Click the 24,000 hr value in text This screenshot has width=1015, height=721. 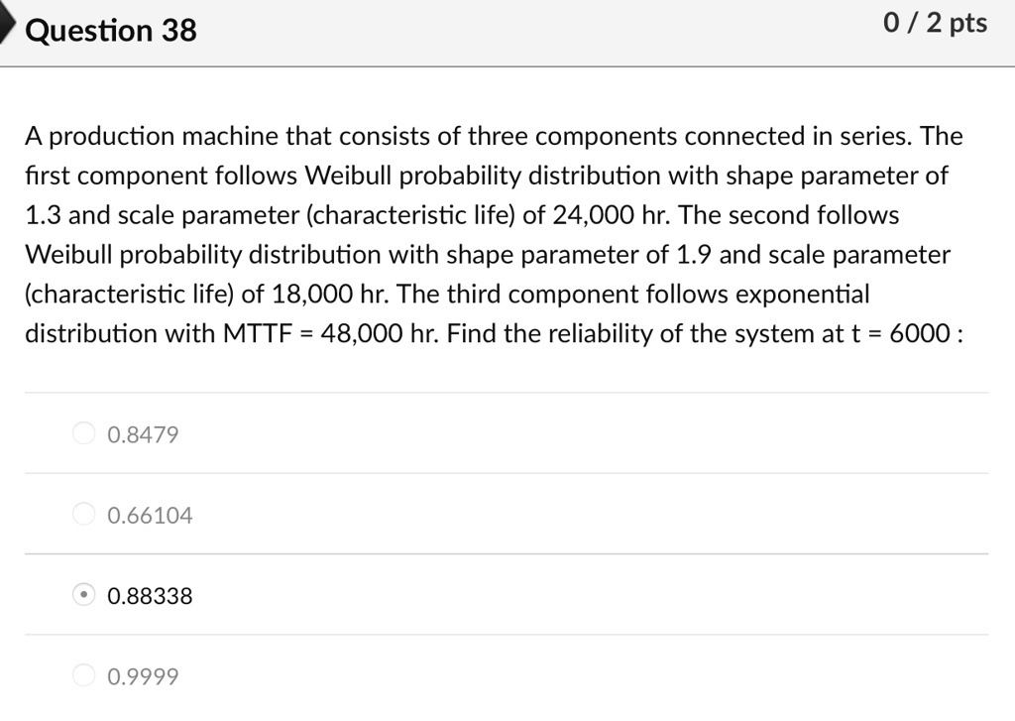pos(611,215)
